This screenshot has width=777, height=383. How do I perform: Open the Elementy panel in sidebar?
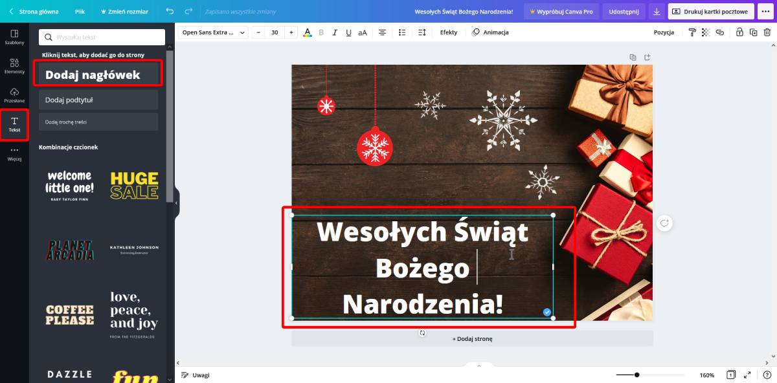coord(14,65)
